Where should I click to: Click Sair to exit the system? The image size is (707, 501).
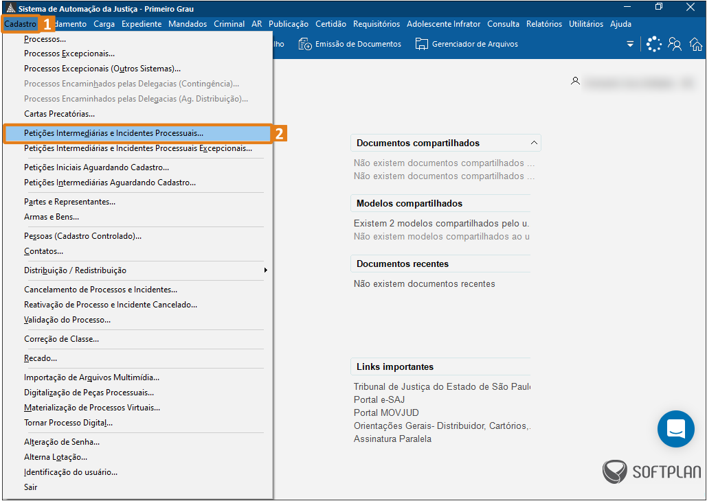(x=138, y=487)
